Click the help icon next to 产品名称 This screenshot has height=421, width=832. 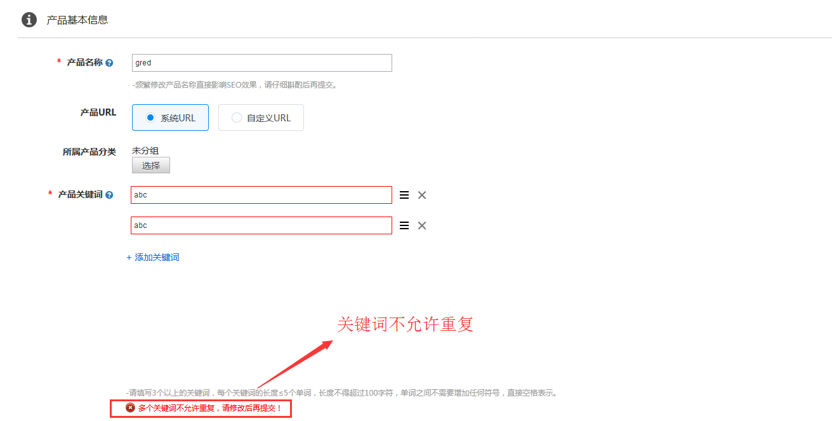coord(109,63)
